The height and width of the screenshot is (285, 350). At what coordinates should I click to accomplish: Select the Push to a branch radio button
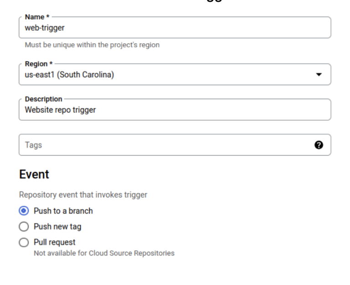pos(24,211)
